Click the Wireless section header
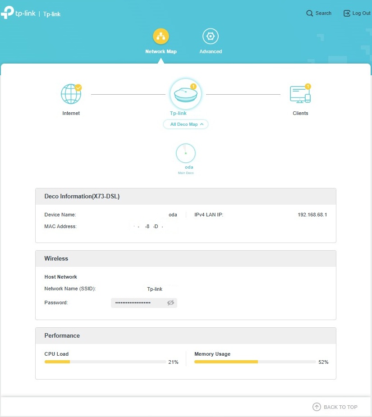 [x=186, y=258]
